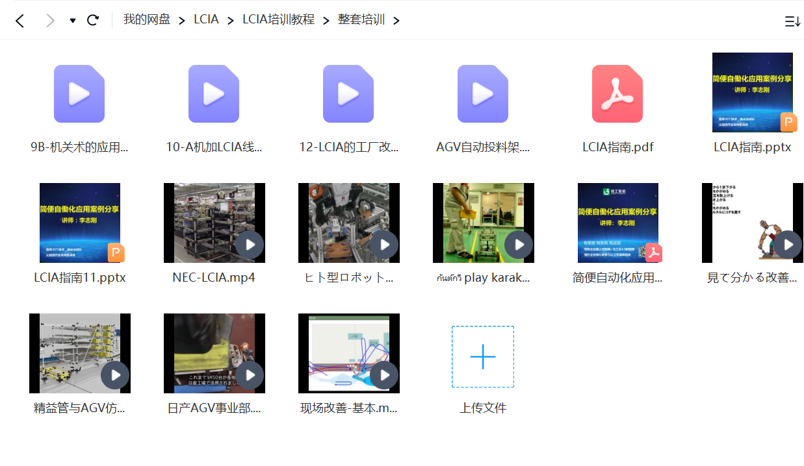Navigate to LCIA培训教程 breadcrumb item

[x=279, y=19]
